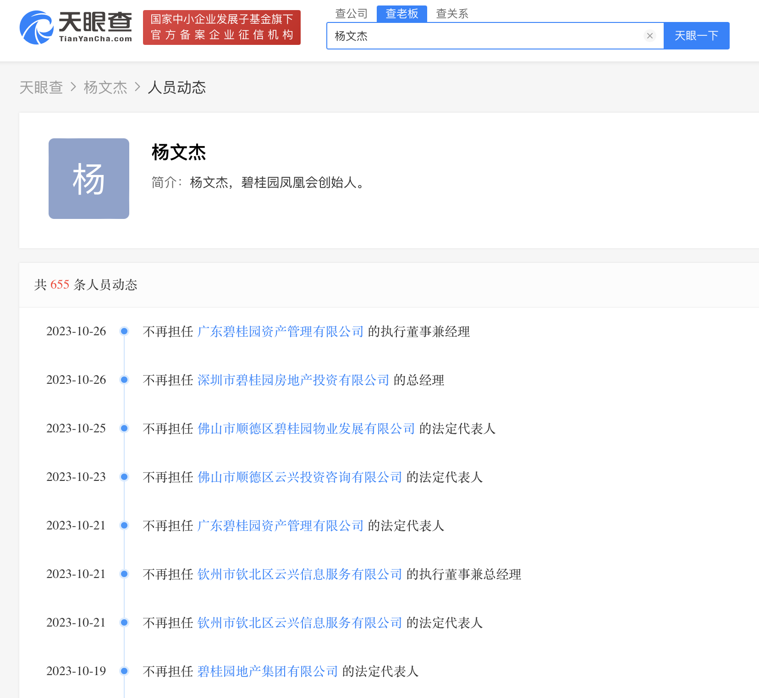Open 碧桂园地产集团有限公司 link
The height and width of the screenshot is (698, 759).
pyautogui.click(x=268, y=671)
